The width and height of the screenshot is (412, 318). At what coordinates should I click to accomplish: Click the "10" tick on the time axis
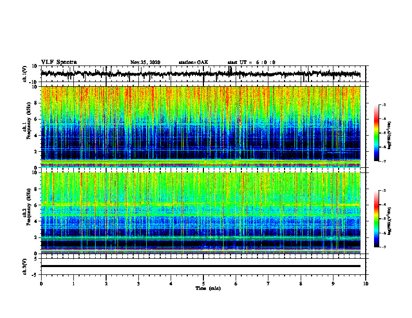pos(366,284)
